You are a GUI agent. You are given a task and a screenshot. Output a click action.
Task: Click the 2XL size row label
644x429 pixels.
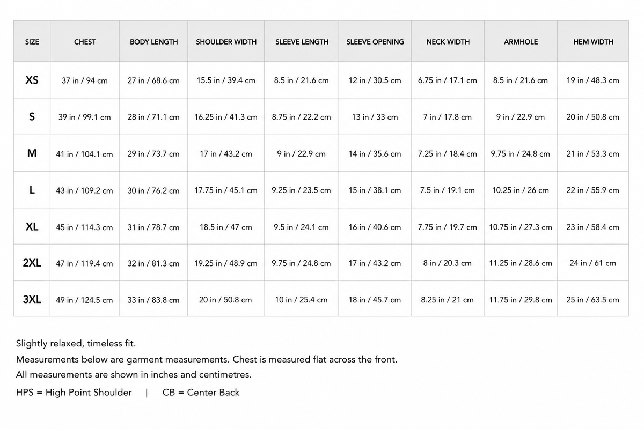(x=32, y=263)
